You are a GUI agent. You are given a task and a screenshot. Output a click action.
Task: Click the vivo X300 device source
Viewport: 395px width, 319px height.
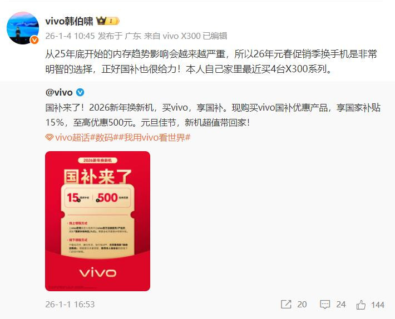pos(181,36)
